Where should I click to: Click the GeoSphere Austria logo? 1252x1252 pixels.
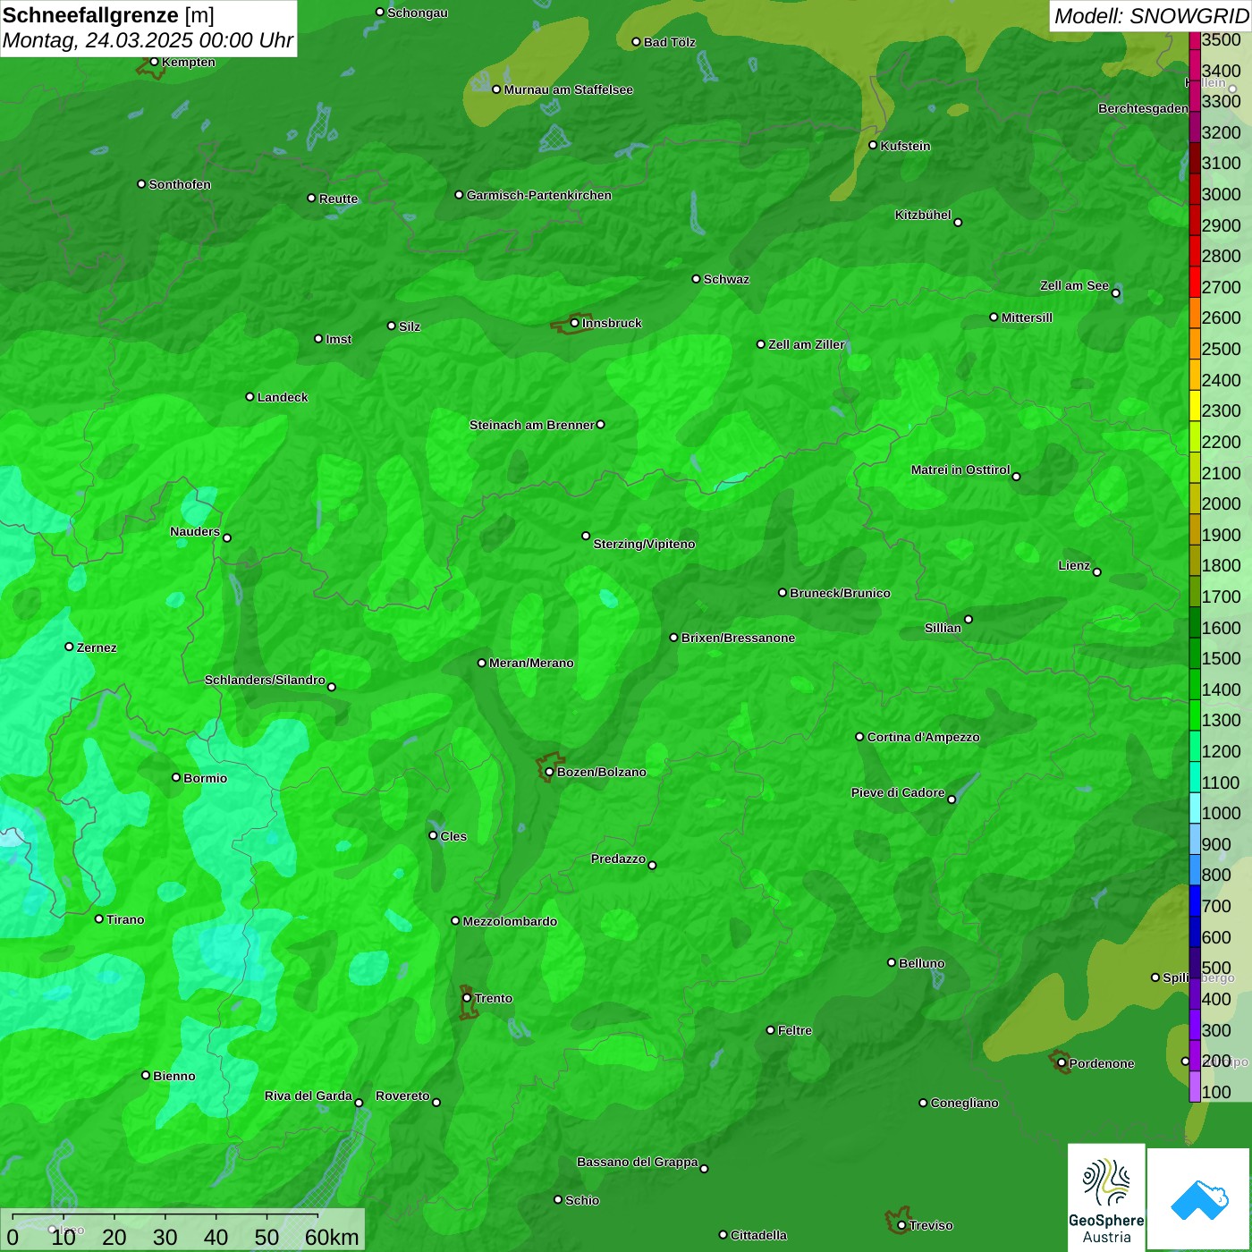1106,1197
